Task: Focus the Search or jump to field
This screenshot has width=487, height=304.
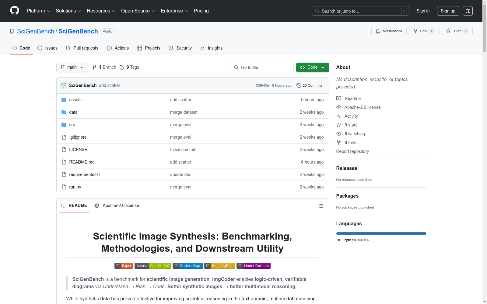Action: [x=361, y=11]
